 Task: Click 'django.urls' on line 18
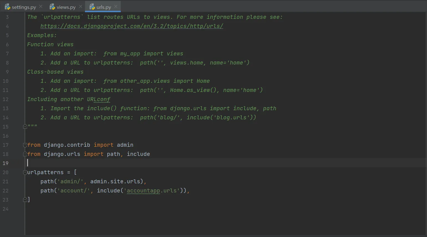[62, 154]
